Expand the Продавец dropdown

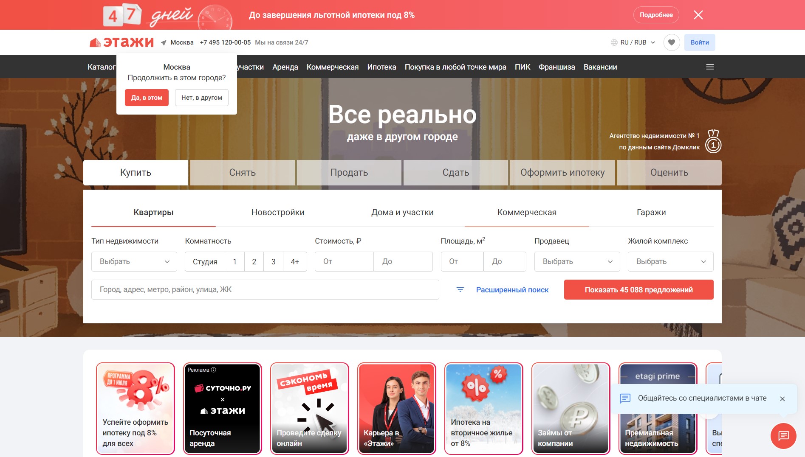click(577, 261)
